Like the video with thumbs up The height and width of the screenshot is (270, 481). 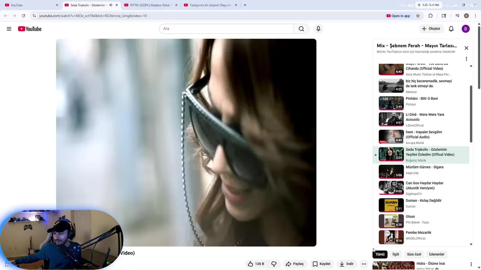coord(256,264)
